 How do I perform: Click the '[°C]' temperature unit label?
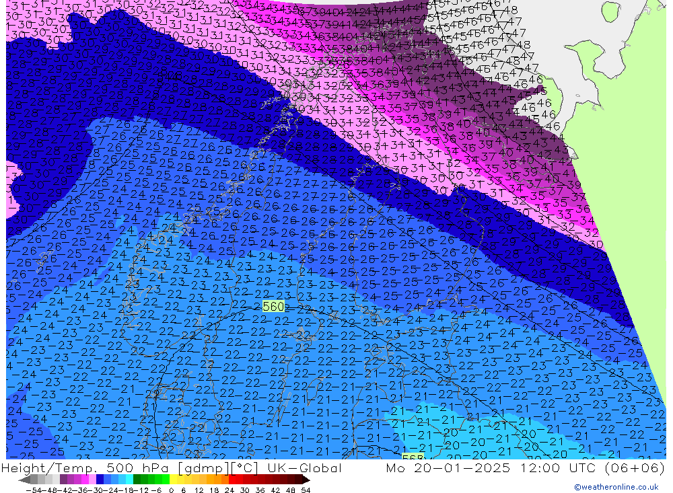(244, 468)
